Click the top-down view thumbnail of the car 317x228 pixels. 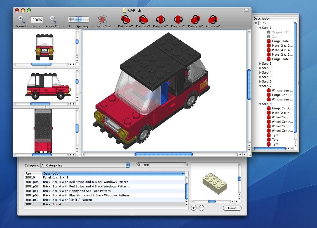[x=43, y=131]
